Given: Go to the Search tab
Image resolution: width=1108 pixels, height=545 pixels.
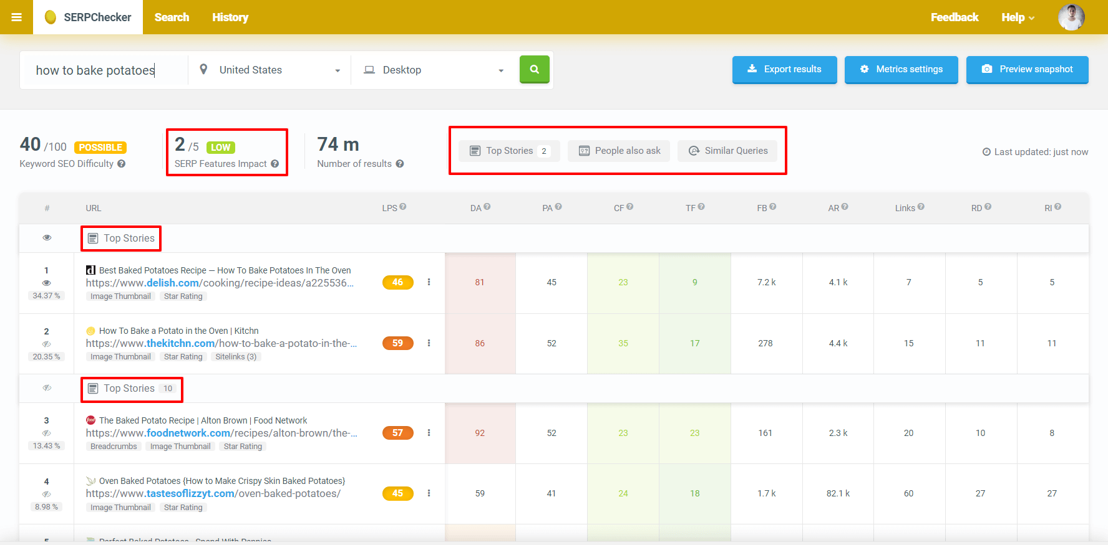Looking at the screenshot, I should (172, 17).
